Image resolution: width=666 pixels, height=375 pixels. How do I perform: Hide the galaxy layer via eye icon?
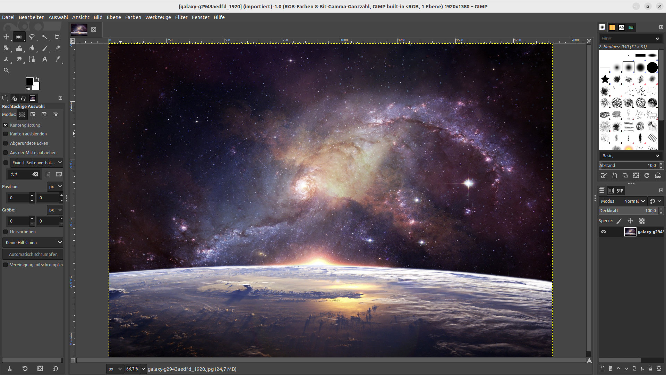[604, 232]
